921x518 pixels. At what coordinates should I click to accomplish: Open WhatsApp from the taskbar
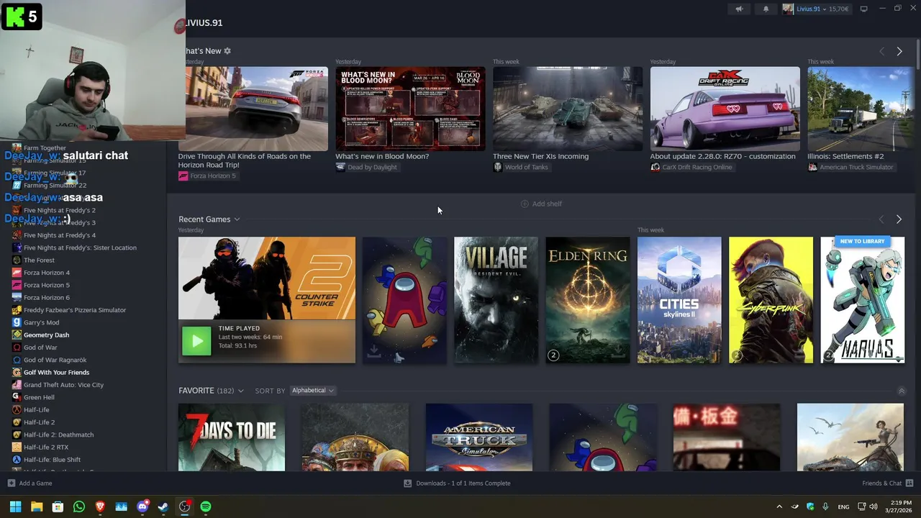(x=79, y=506)
